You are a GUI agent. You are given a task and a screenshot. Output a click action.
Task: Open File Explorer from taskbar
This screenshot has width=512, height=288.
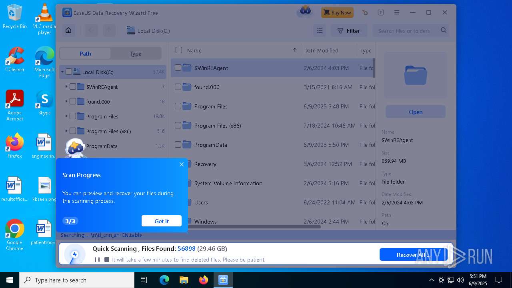point(184,280)
